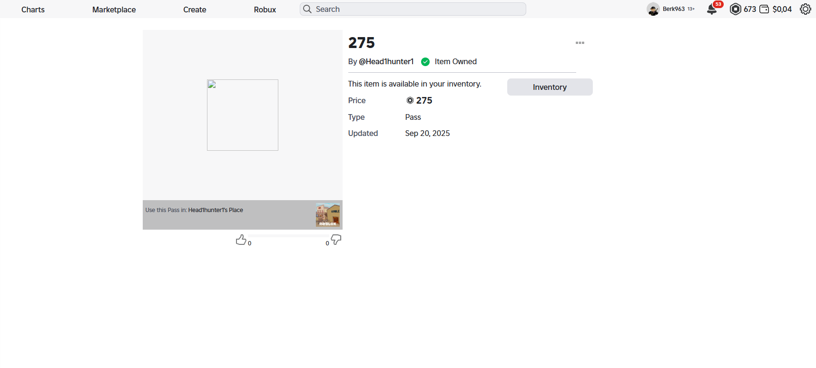Open the notifications bell icon
The image size is (816, 368).
[x=712, y=9]
